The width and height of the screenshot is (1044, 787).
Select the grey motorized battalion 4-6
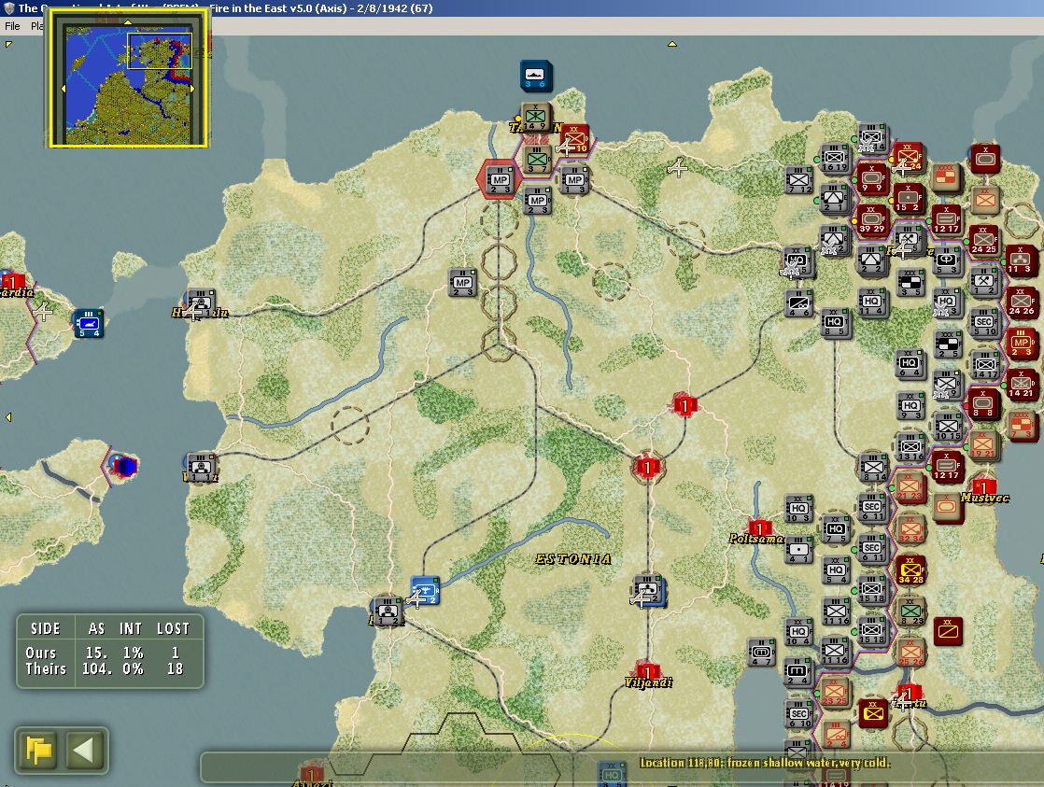click(798, 303)
